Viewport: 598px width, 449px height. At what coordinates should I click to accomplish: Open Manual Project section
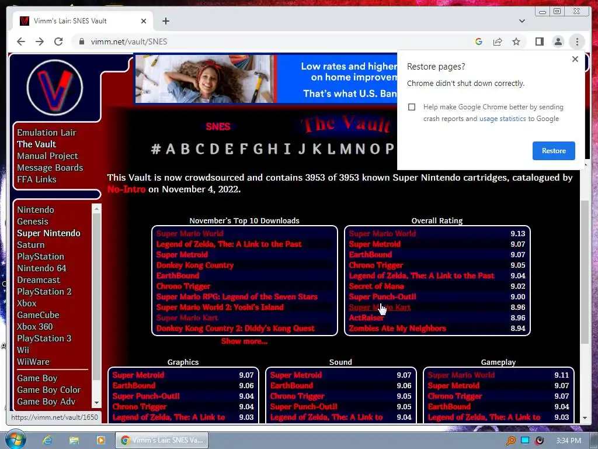(x=47, y=156)
